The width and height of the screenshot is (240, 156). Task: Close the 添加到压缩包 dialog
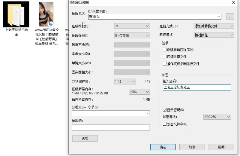pyautogui.click(x=233, y=2)
